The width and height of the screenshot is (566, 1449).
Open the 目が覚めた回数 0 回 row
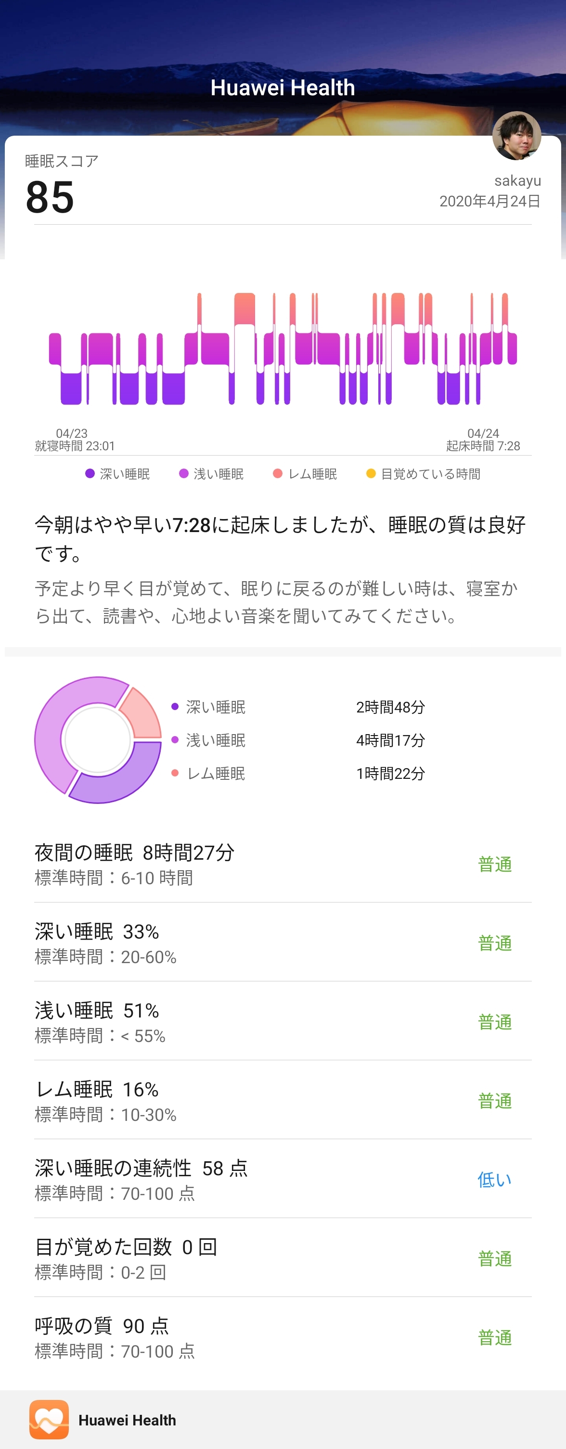(x=283, y=1258)
